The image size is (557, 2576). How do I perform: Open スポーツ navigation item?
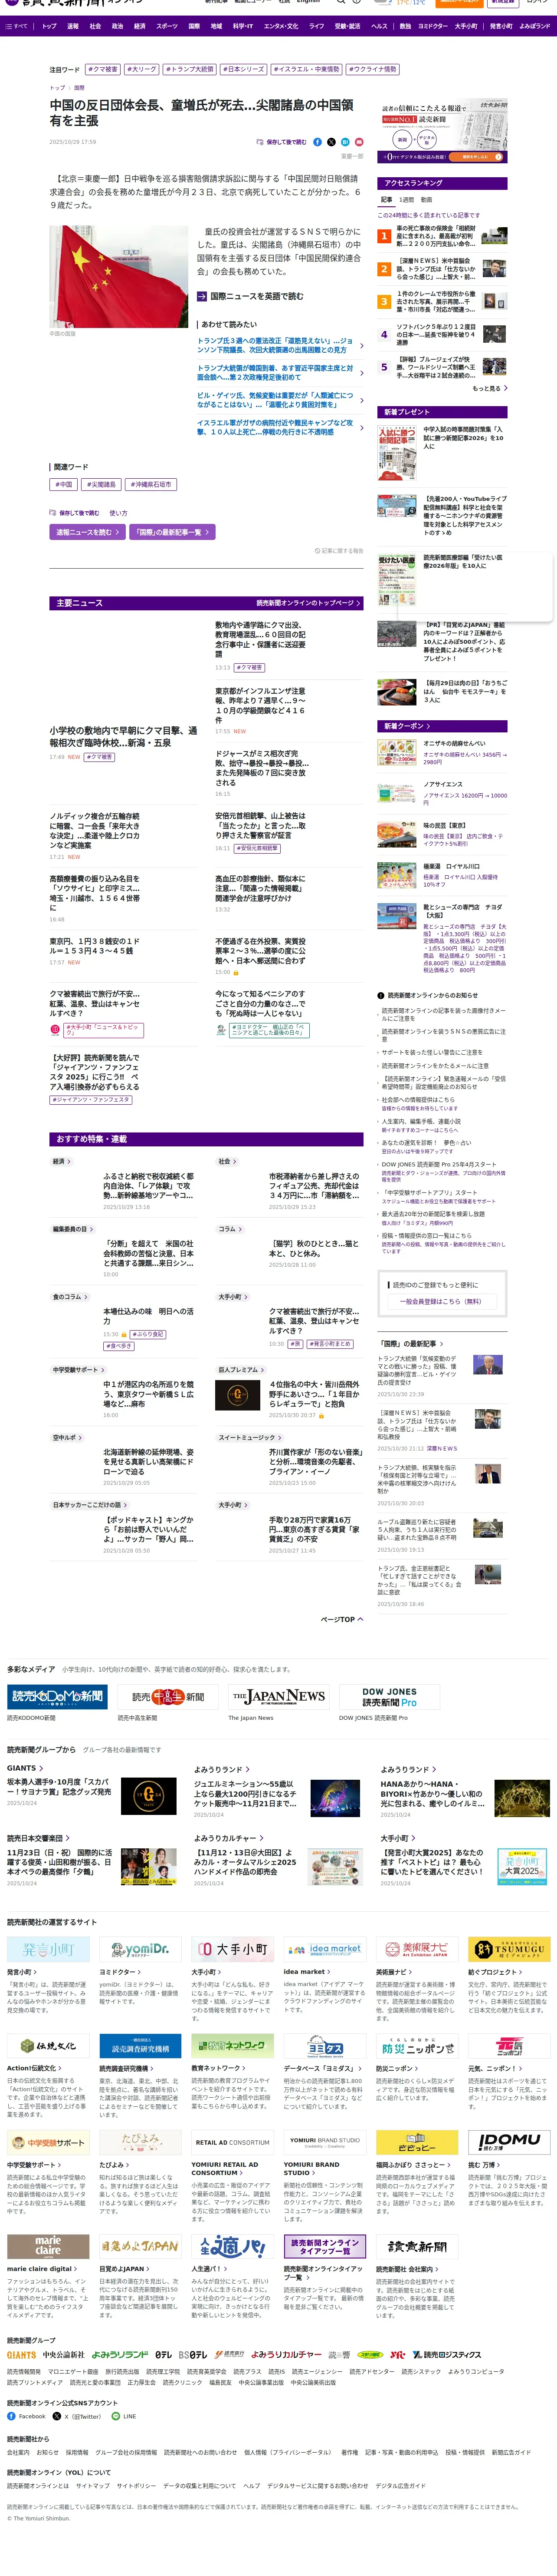point(167,26)
